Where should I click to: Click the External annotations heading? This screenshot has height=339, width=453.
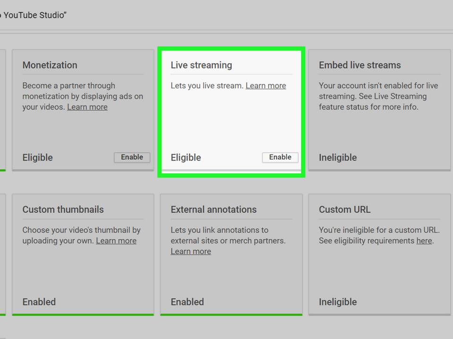pyautogui.click(x=214, y=210)
